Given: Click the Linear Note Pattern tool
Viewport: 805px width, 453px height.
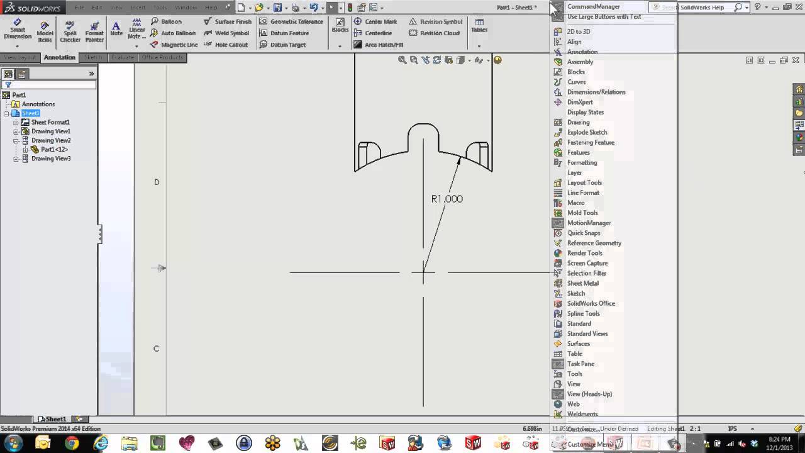Looking at the screenshot, I should [136, 30].
